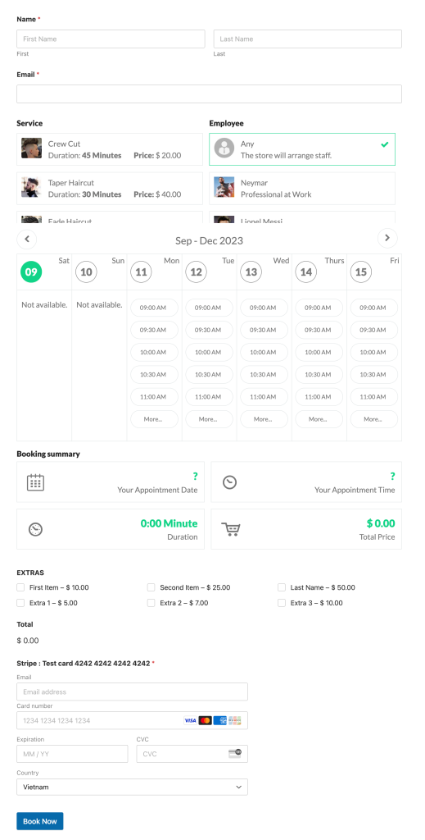This screenshot has height=840, width=425.
Task: Focus the Last Name field
Action: click(x=307, y=39)
